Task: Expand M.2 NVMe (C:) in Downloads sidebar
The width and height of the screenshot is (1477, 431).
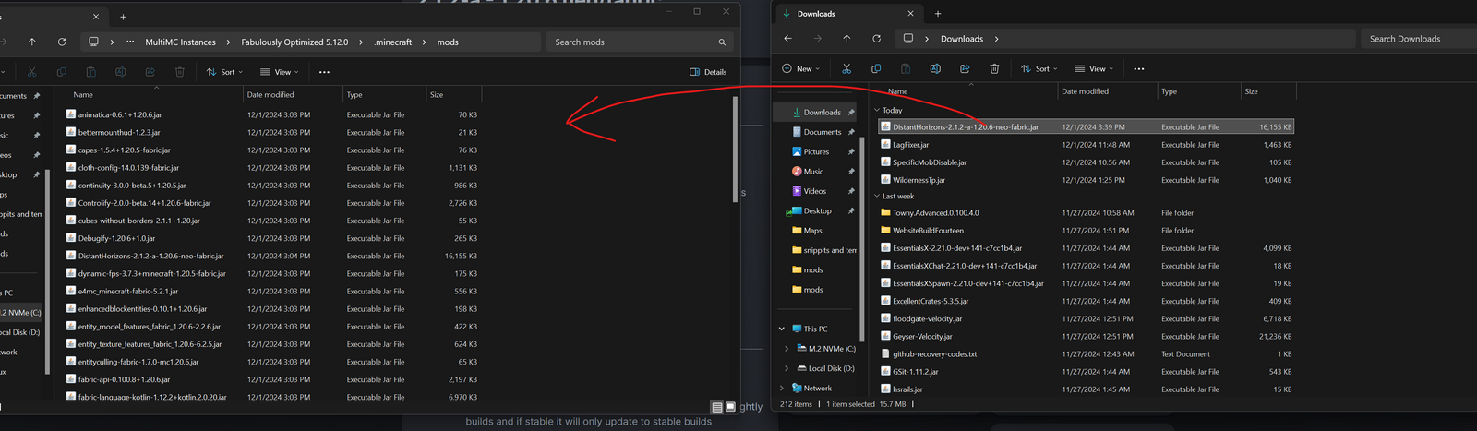Action: 787,349
